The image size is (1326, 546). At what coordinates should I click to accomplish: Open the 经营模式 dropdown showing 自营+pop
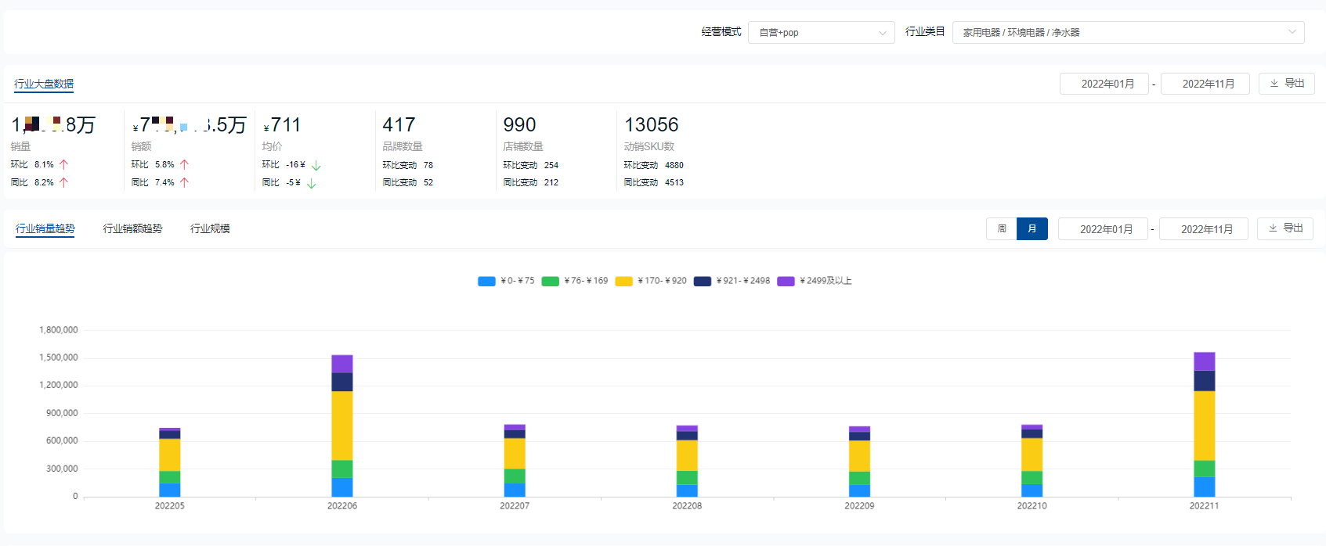click(821, 33)
